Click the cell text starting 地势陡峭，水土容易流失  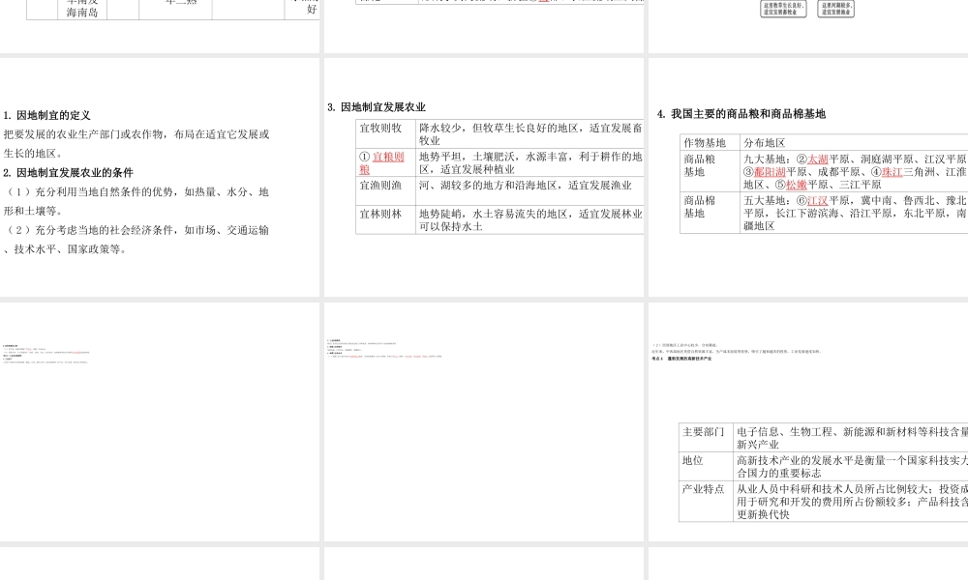(x=530, y=219)
